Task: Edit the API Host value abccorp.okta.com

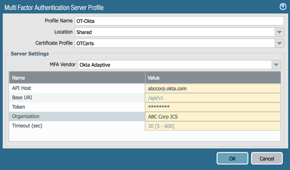Action: pos(213,88)
